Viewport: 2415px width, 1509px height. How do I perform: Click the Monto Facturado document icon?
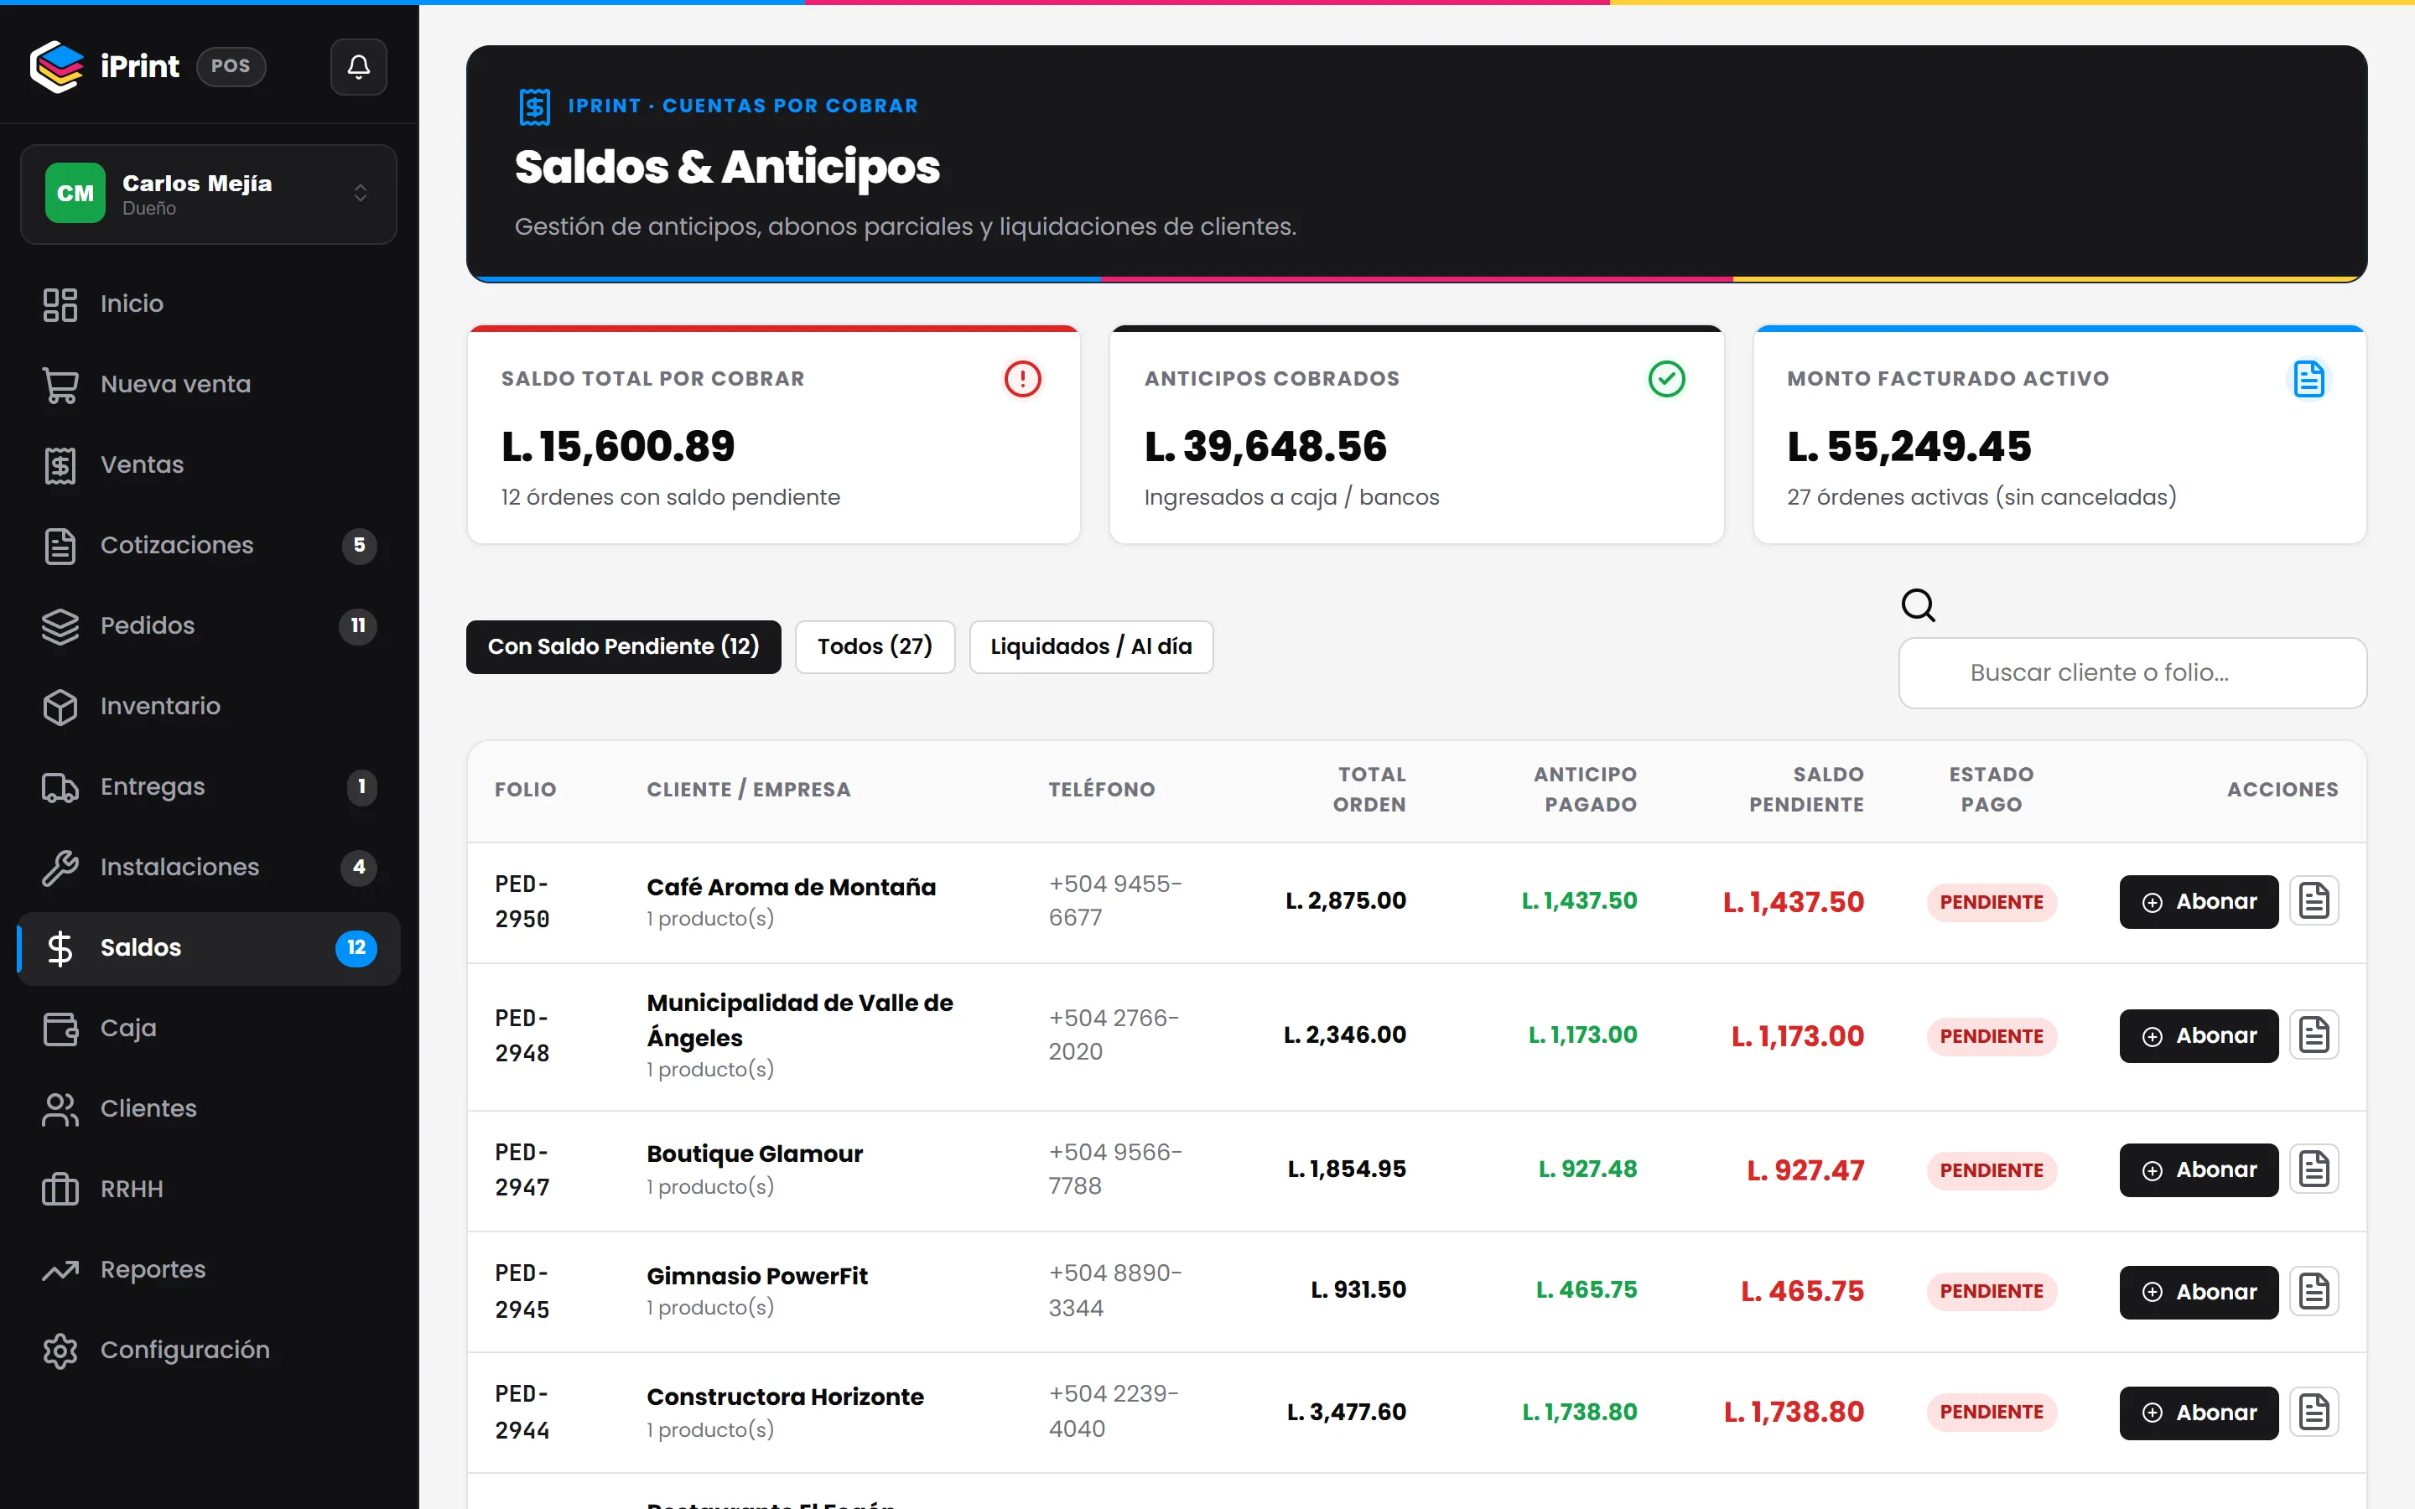(2309, 379)
